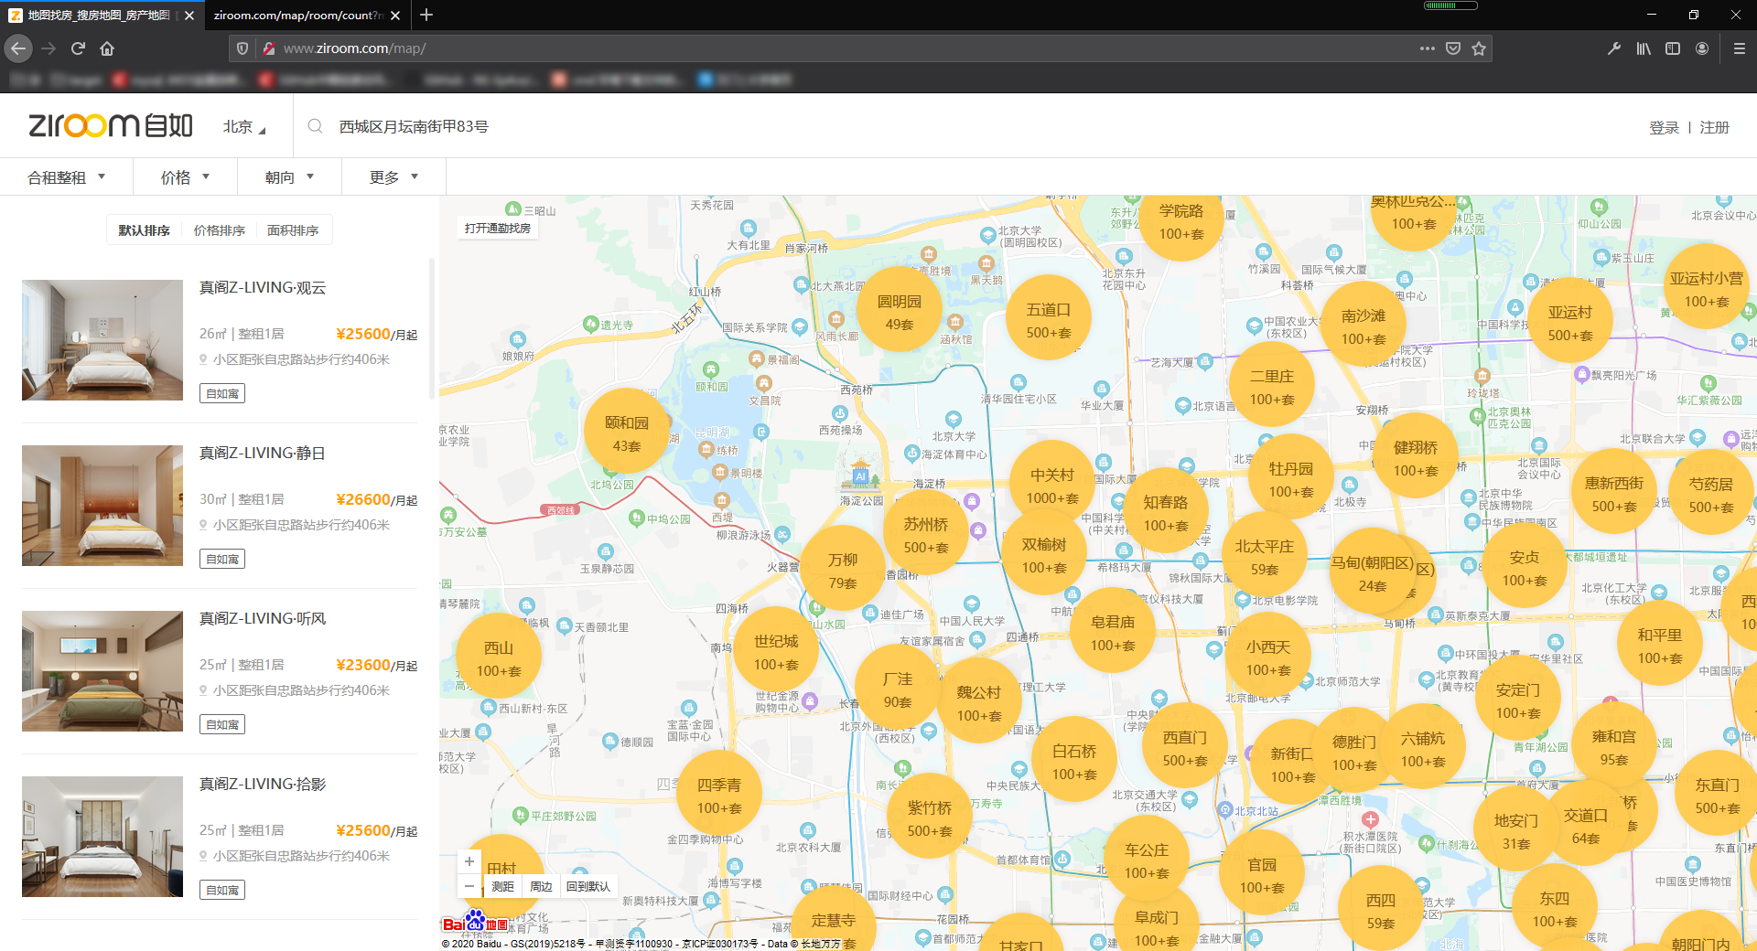Image resolution: width=1757 pixels, height=951 pixels.
Task: Go to browser home page icon
Action: coord(107,48)
